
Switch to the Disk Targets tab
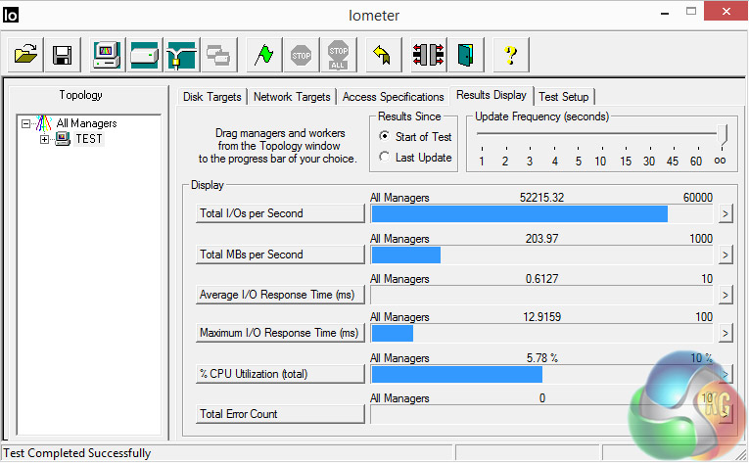tap(212, 97)
